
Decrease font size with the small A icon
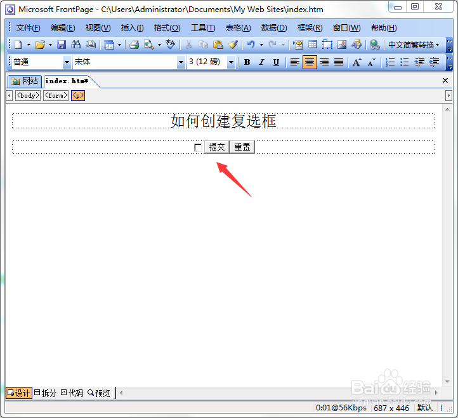click(x=371, y=62)
